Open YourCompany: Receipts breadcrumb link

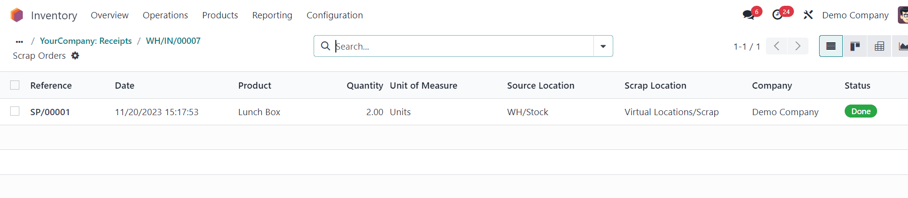coord(86,41)
